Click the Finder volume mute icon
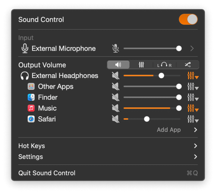This screenshot has width=216, height=194. pos(115,97)
